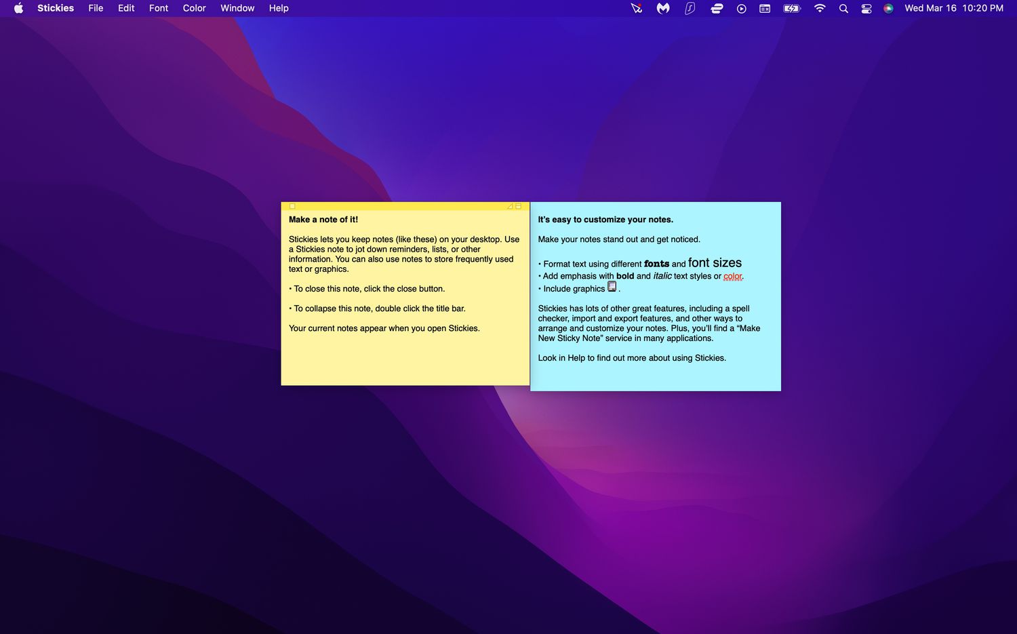Collapse the yellow note using its title bar button
The image size is (1017, 634).
[x=519, y=206]
